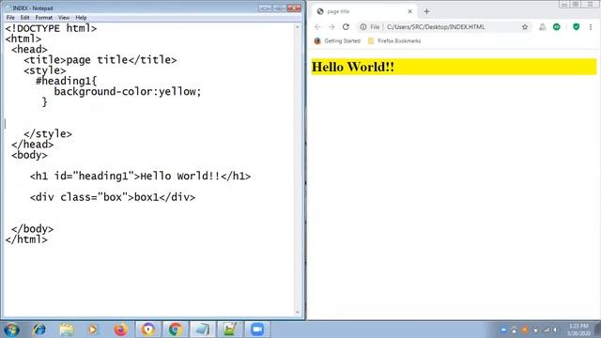Image resolution: width=601 pixels, height=338 pixels.
Task: Click the div class="box" code line
Action: click(113, 197)
